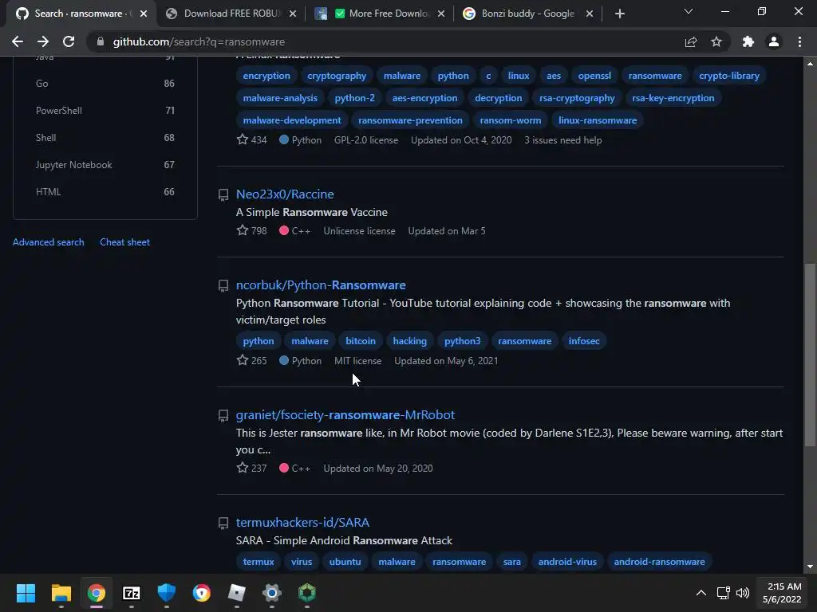
Task: Open 3 issues need help link
Action: [x=563, y=140]
